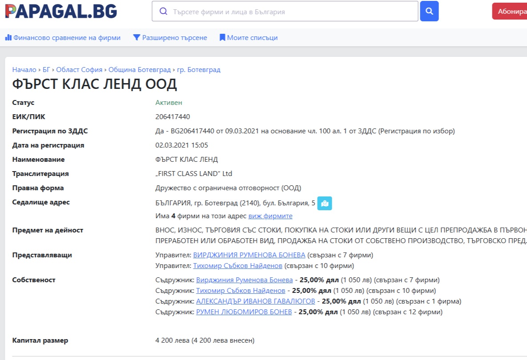Open manager Тихомир Събков Найденов profile
The width and height of the screenshot is (527, 360).
pyautogui.click(x=237, y=266)
